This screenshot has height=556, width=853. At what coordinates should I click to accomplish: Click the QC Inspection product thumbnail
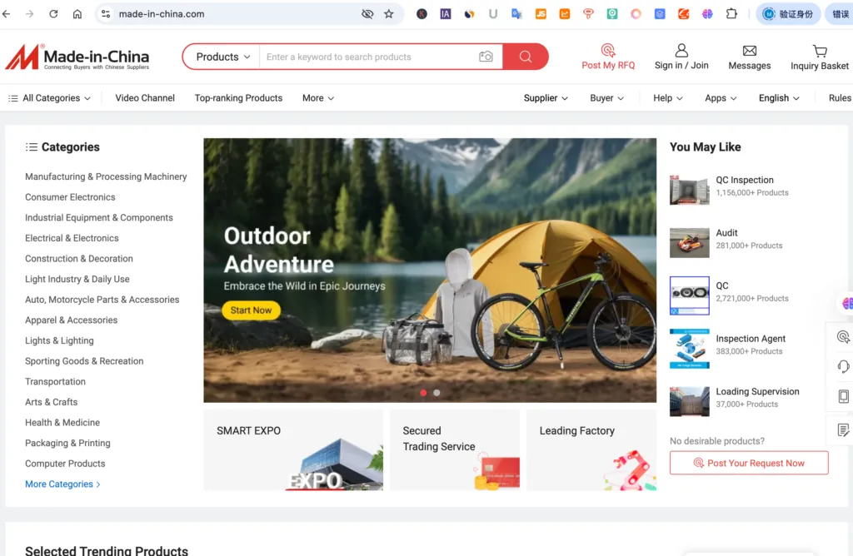click(x=689, y=190)
